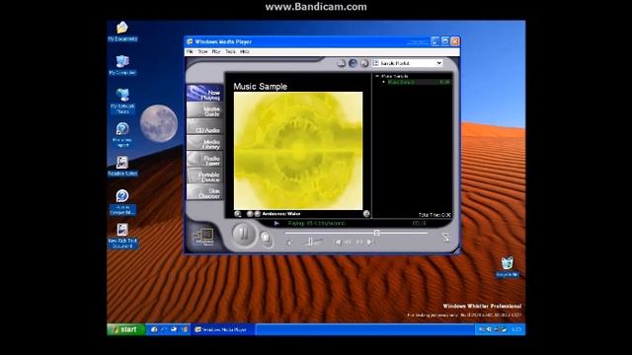The width and height of the screenshot is (632, 355).
Task: Switch to next visualization
Action: 257,214
